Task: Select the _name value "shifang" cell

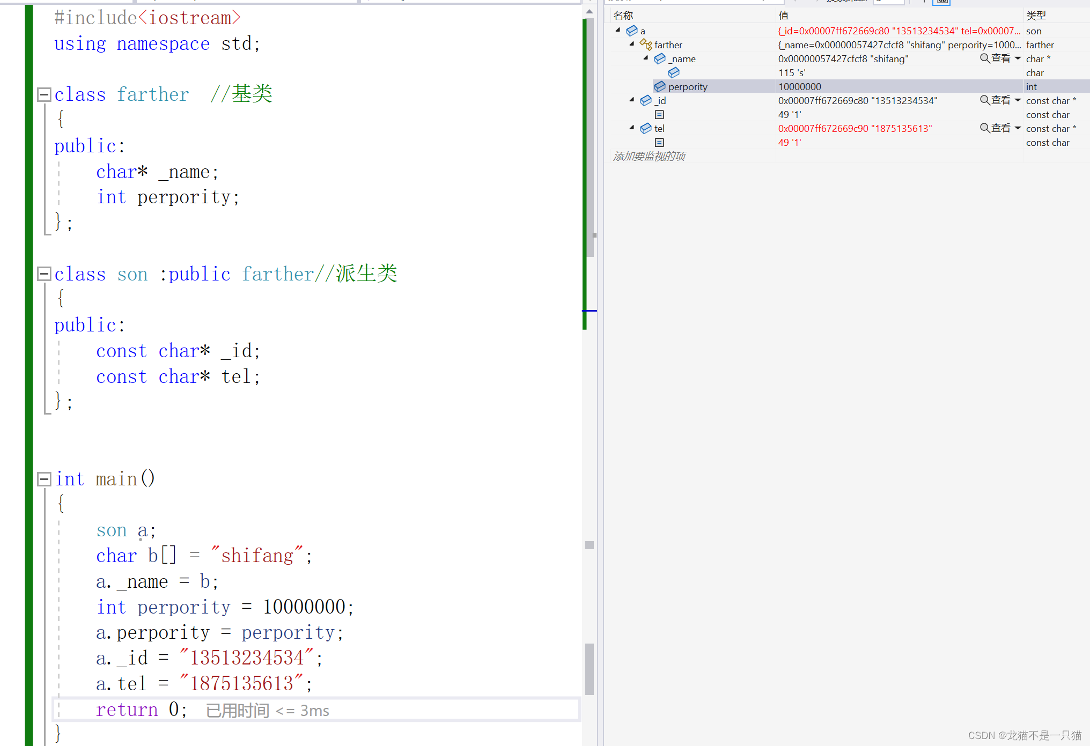Action: coord(843,58)
